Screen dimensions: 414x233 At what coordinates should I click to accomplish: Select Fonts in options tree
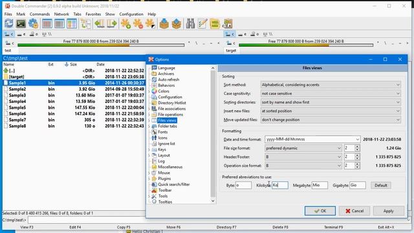point(162,132)
